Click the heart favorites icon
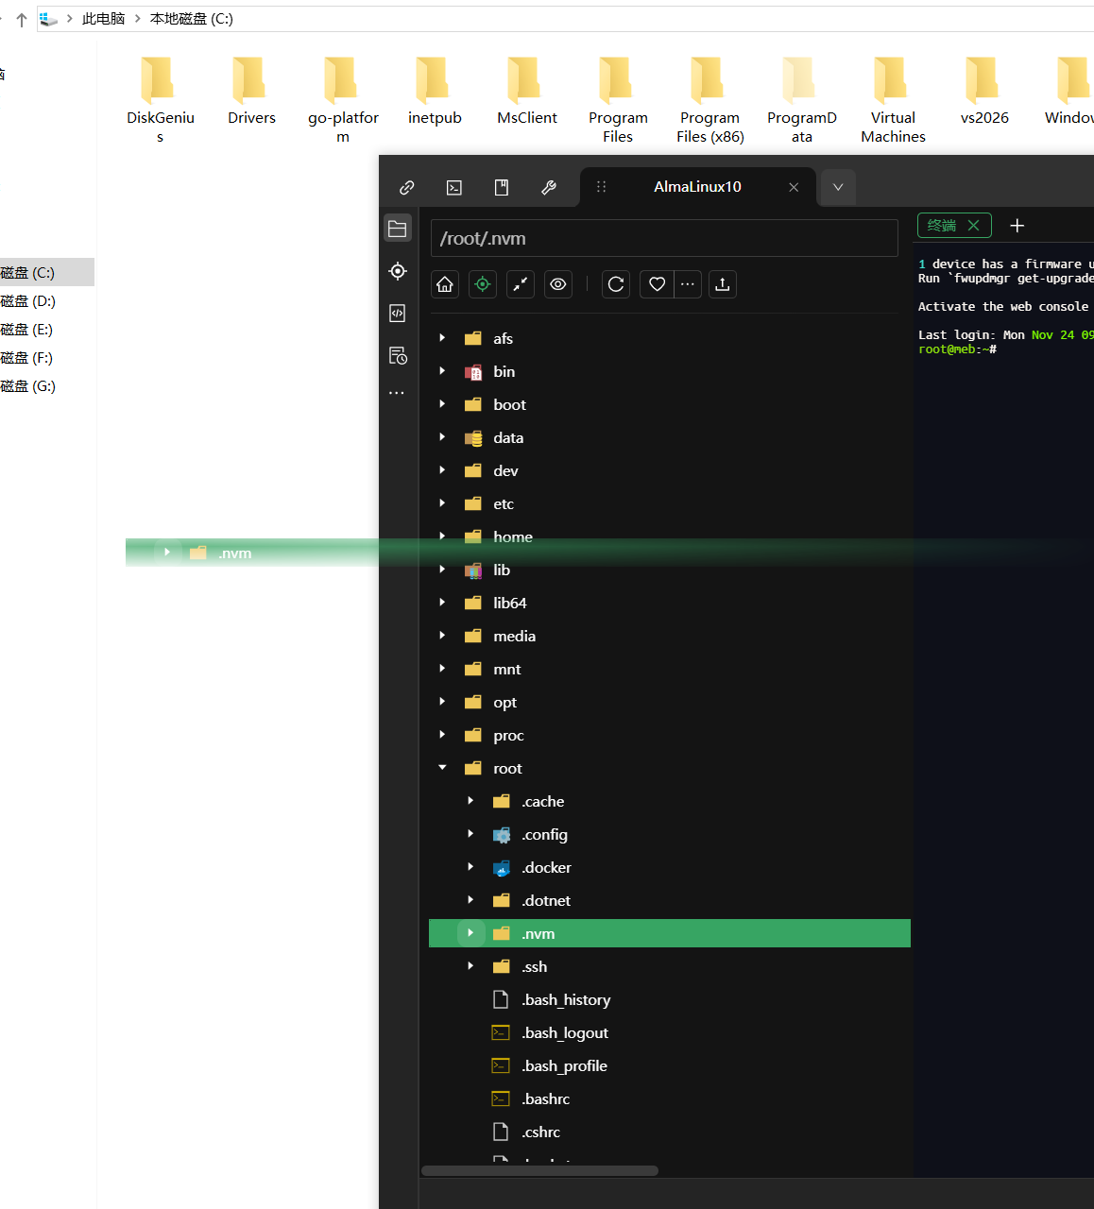Image resolution: width=1094 pixels, height=1209 pixels. tap(657, 284)
